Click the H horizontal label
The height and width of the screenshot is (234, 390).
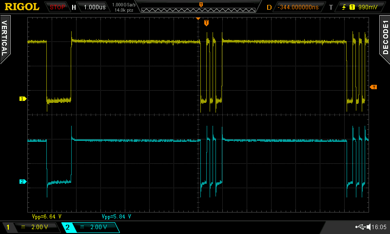[74, 7]
